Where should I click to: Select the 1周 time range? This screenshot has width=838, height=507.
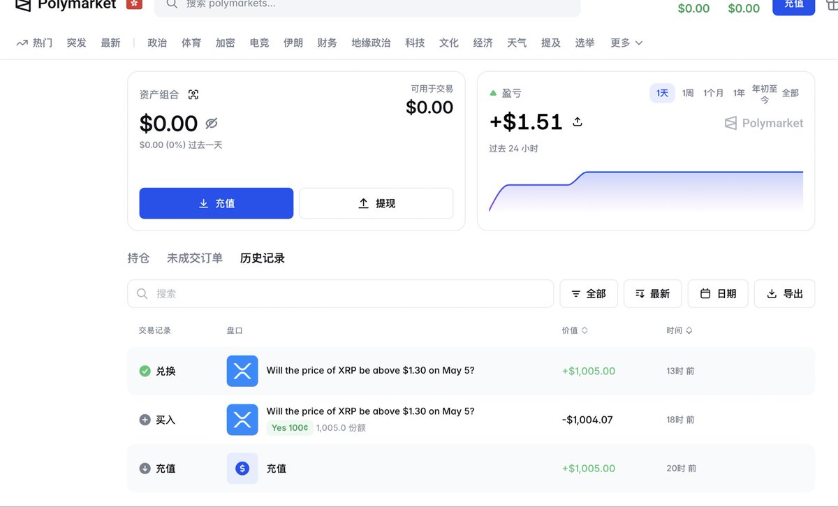688,93
